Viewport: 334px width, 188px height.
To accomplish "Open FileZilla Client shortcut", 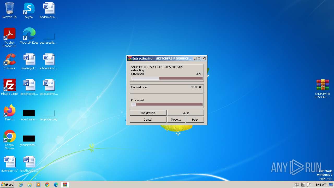I will [x=9, y=87].
